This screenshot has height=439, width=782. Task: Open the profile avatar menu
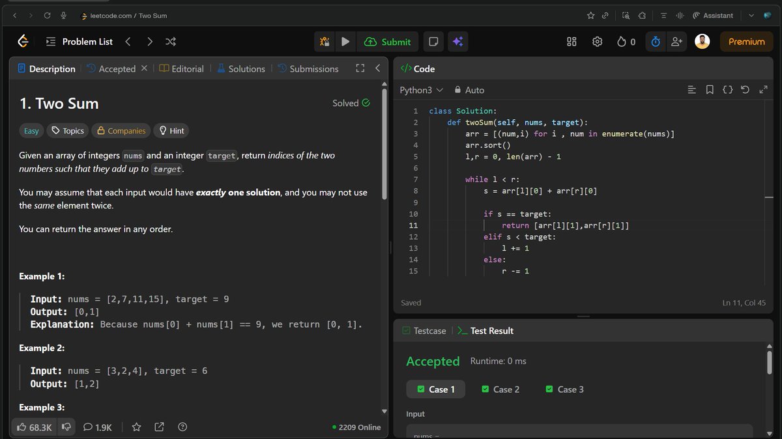coord(702,42)
